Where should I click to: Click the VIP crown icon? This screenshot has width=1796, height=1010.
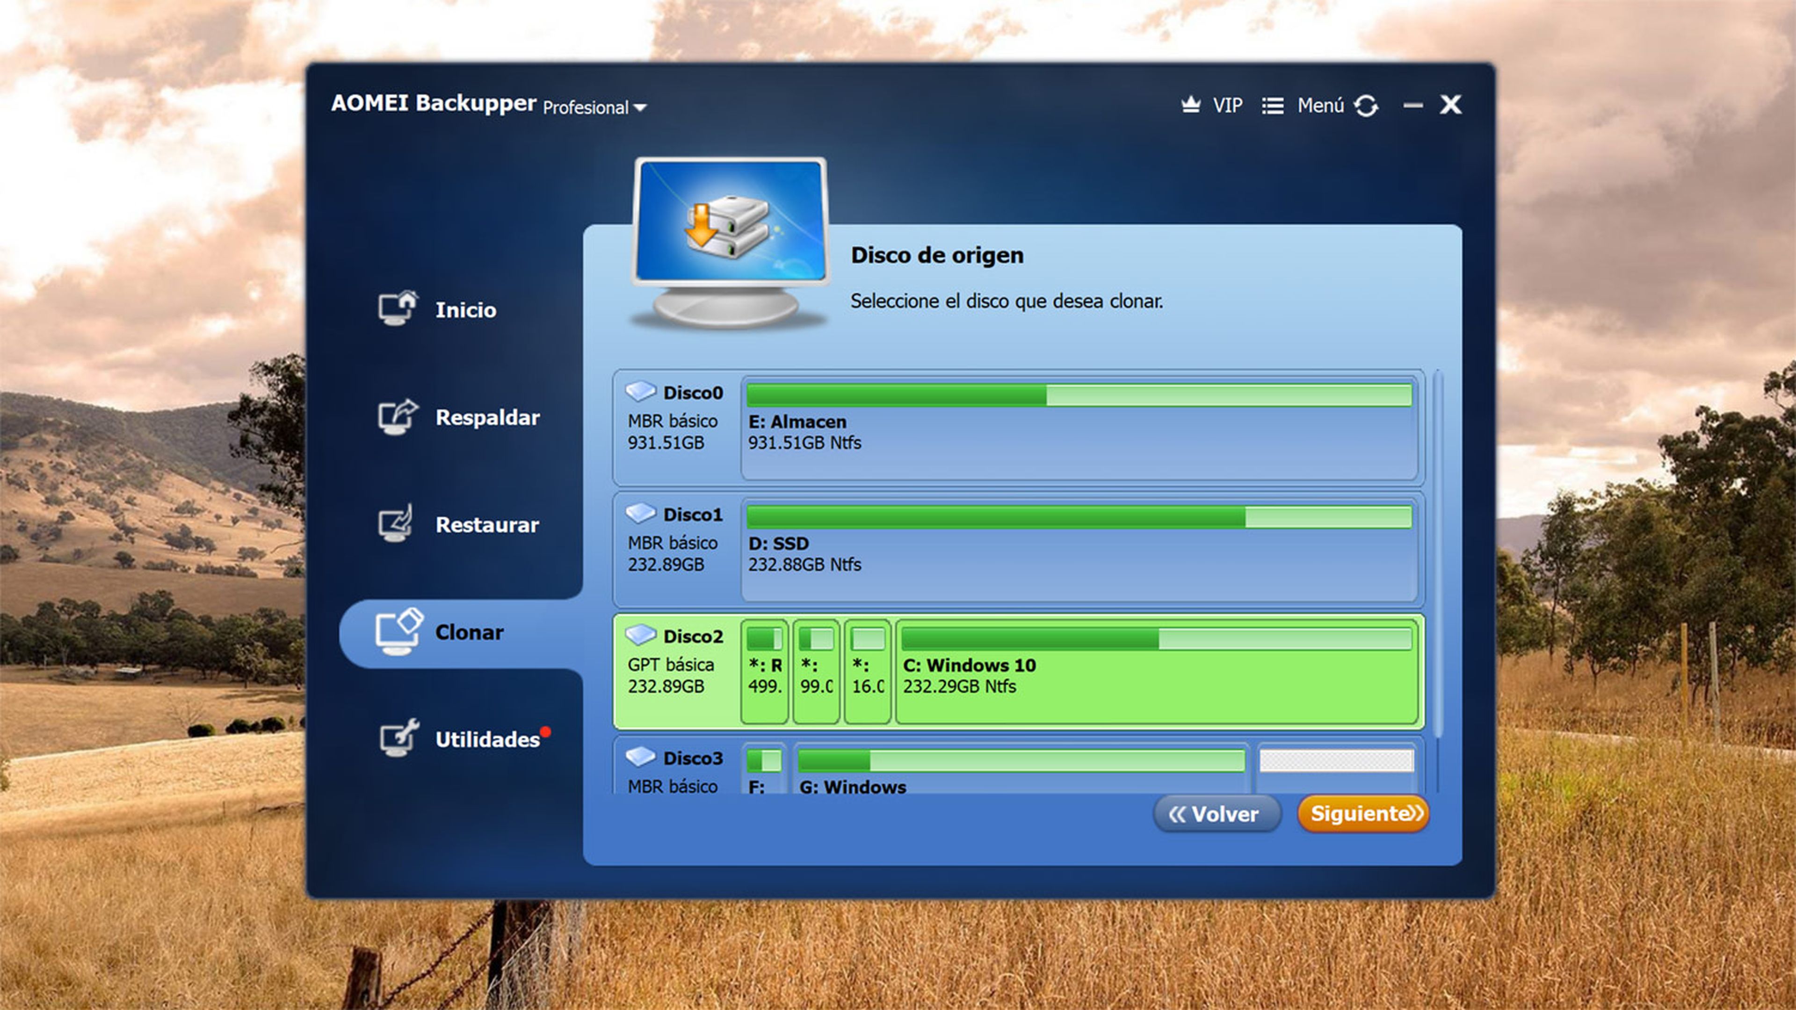tap(1191, 105)
